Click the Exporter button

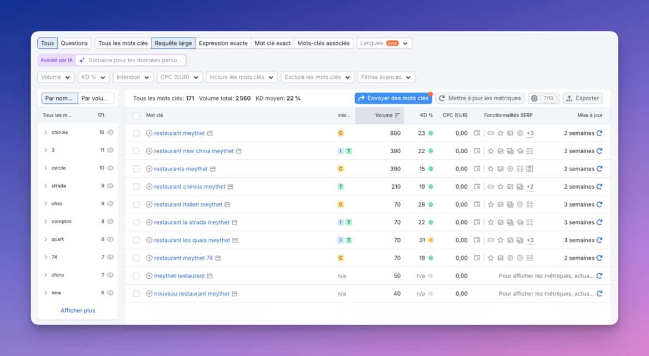(x=582, y=98)
